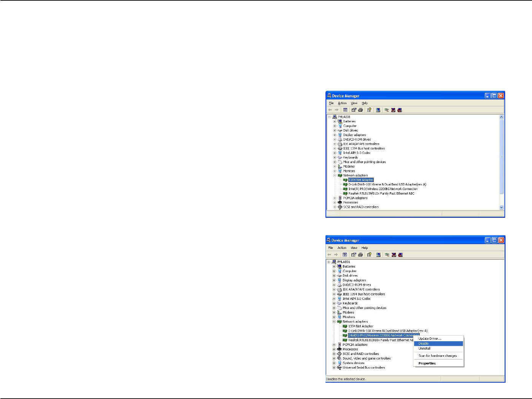Screen dimensions: 532x399
Task: Open Help menu in lower Device Manager window
Action: pos(365,248)
